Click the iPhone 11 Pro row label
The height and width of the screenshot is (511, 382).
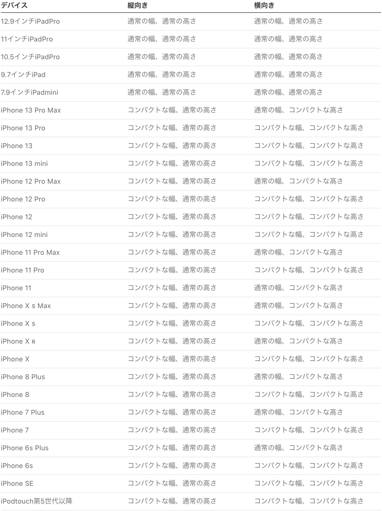click(x=23, y=270)
